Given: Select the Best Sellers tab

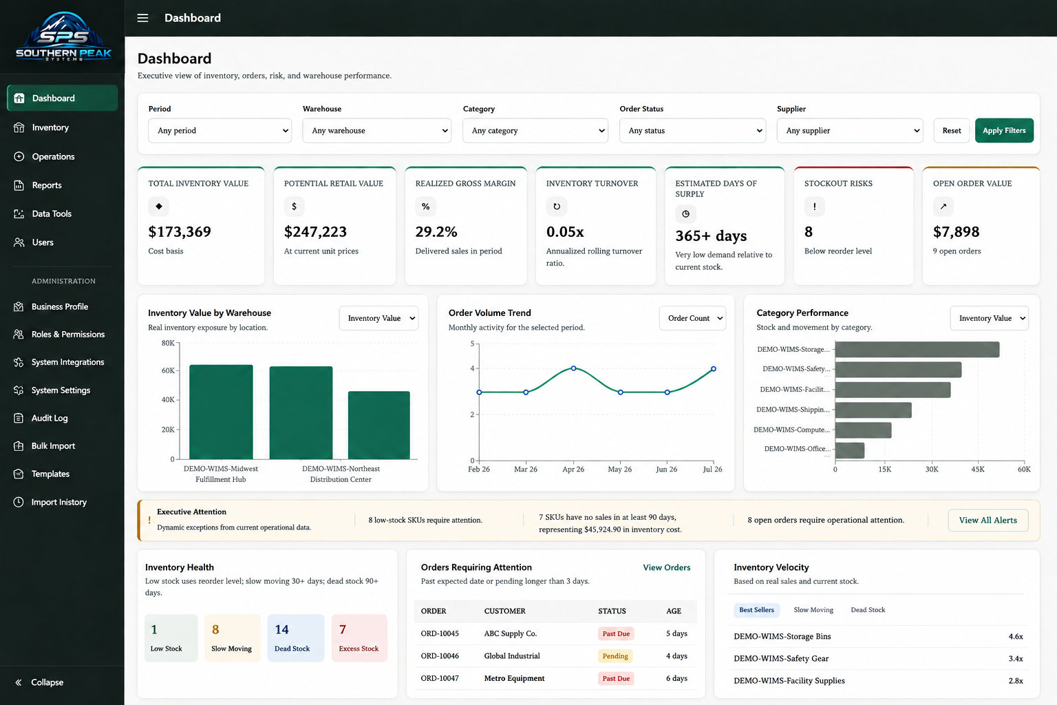Looking at the screenshot, I should click(756, 610).
